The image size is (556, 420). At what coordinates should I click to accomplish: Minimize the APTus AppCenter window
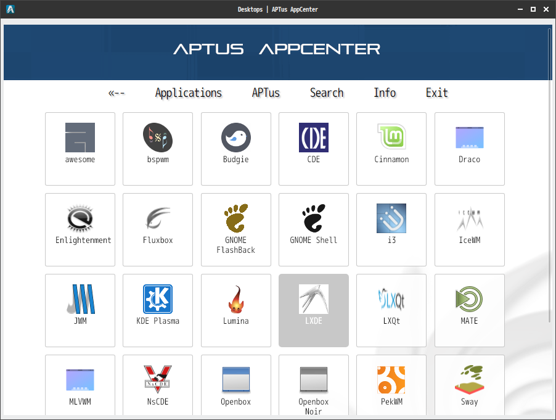pyautogui.click(x=520, y=9)
